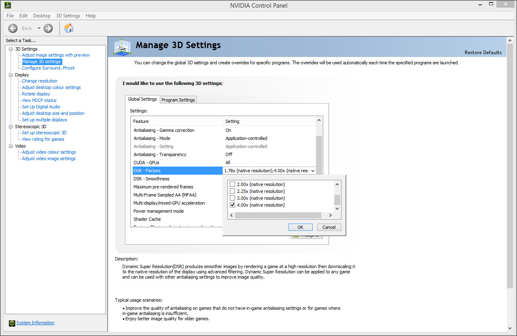
Task: Open the Back history dropdown arrow
Action: point(39,28)
